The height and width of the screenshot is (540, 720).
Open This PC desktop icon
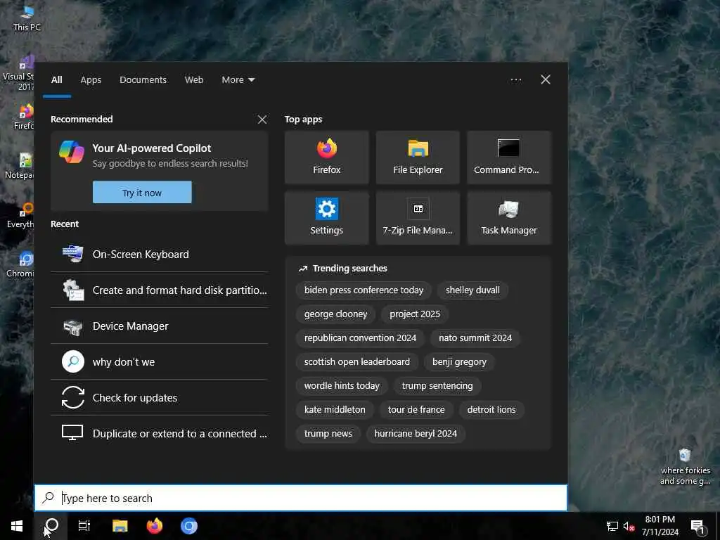[27, 18]
